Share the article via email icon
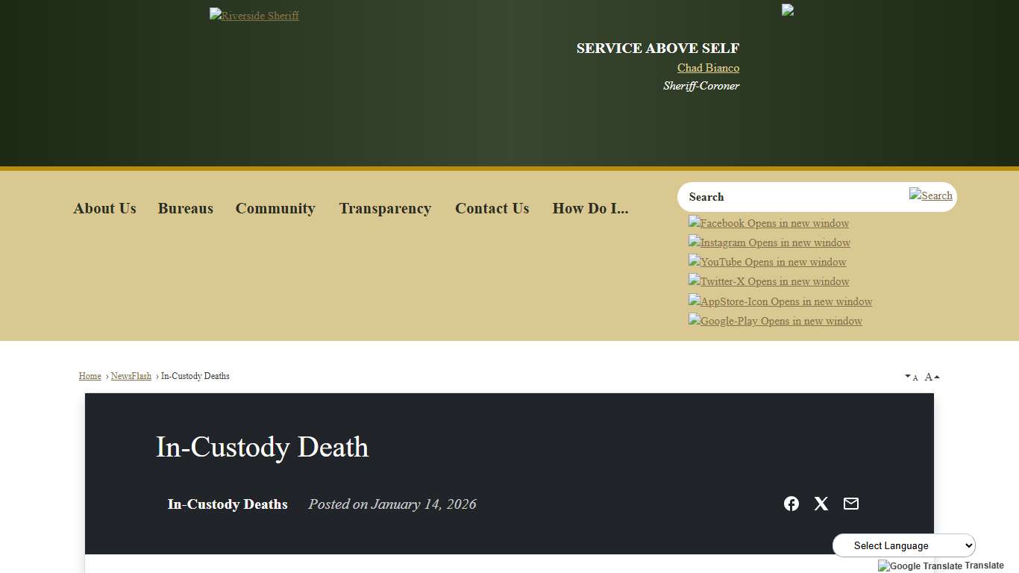This screenshot has height=573, width=1019. (x=850, y=504)
